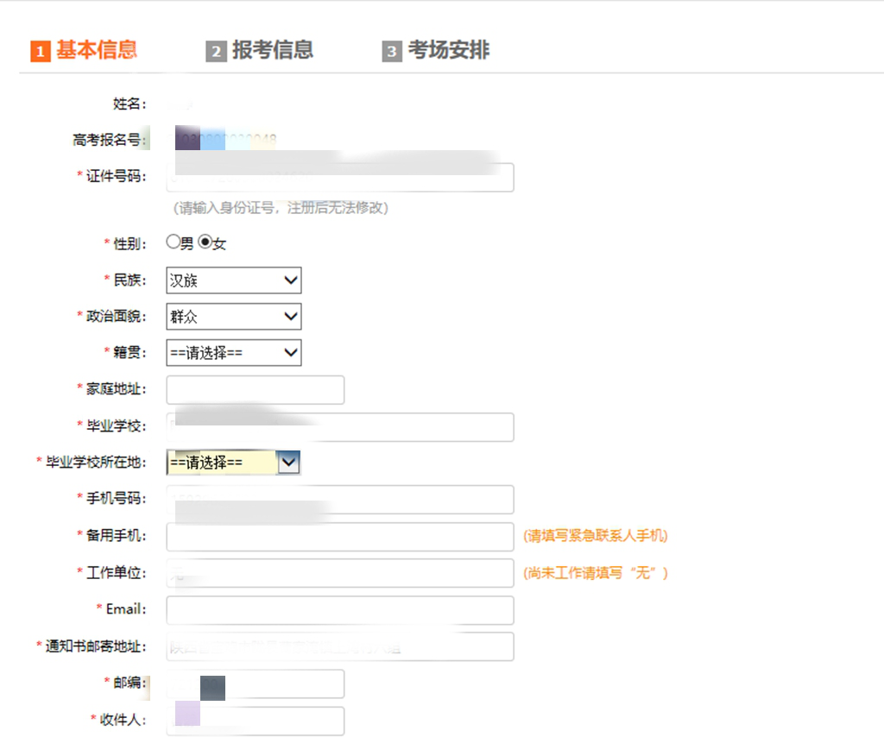The image size is (884, 737).
Task: Open the 民族 dropdown showing 汉族
Action: point(234,280)
